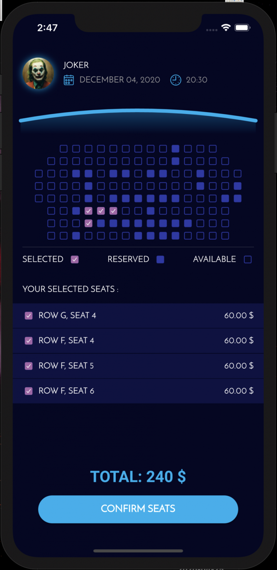Viewport: 277px width, 570px height.
Task: Click the calendar icon beside the movie date
Action: (x=70, y=80)
